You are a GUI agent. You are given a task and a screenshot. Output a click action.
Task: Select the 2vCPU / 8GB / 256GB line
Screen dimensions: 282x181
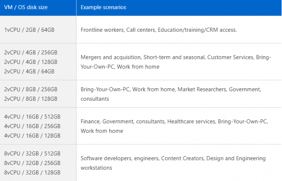click(x=31, y=89)
